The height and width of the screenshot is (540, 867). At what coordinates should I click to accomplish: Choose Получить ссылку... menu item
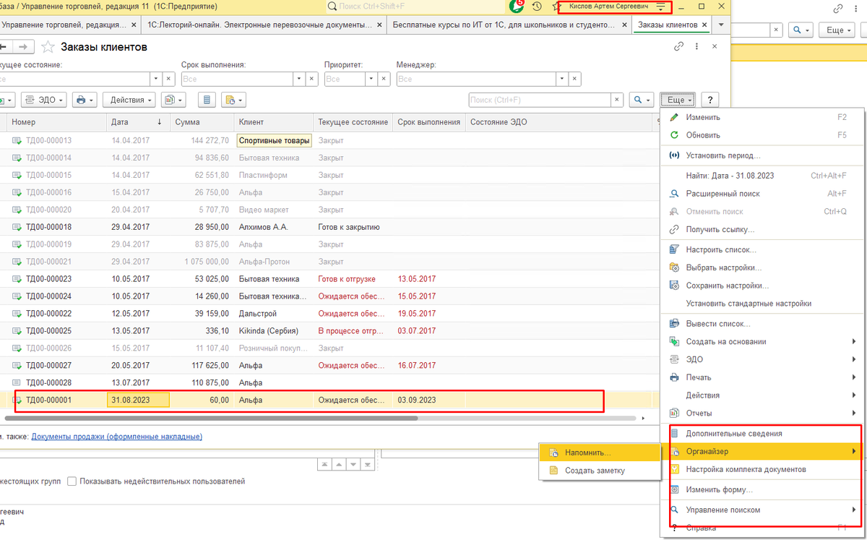click(763, 229)
